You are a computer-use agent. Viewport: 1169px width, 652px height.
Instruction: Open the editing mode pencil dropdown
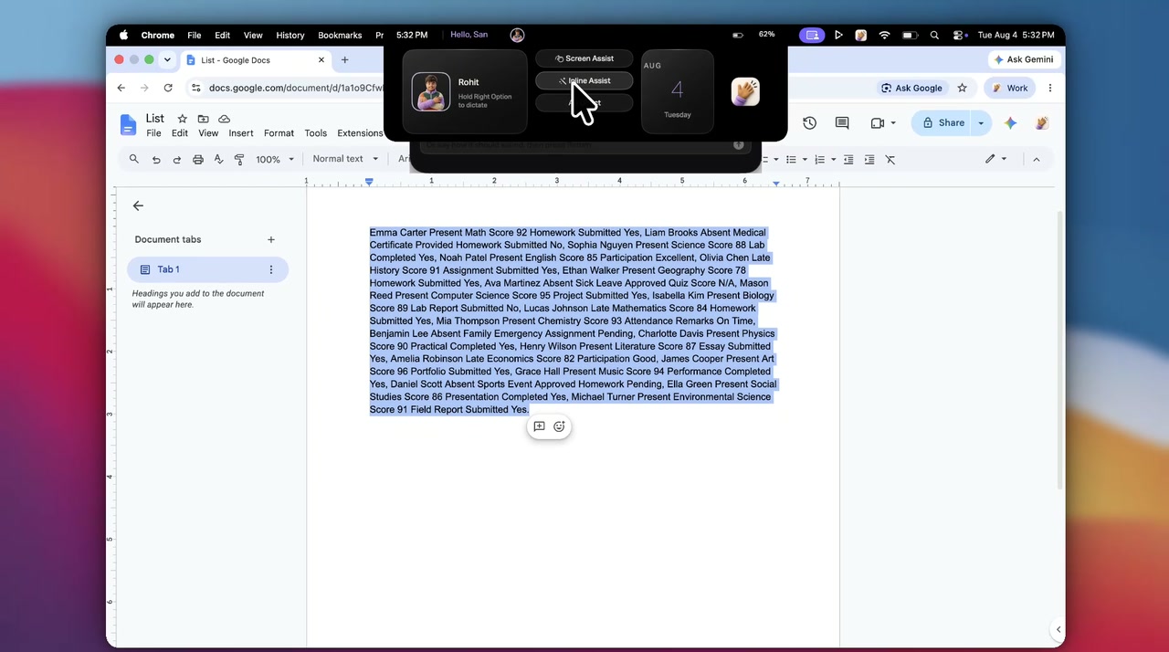point(995,159)
